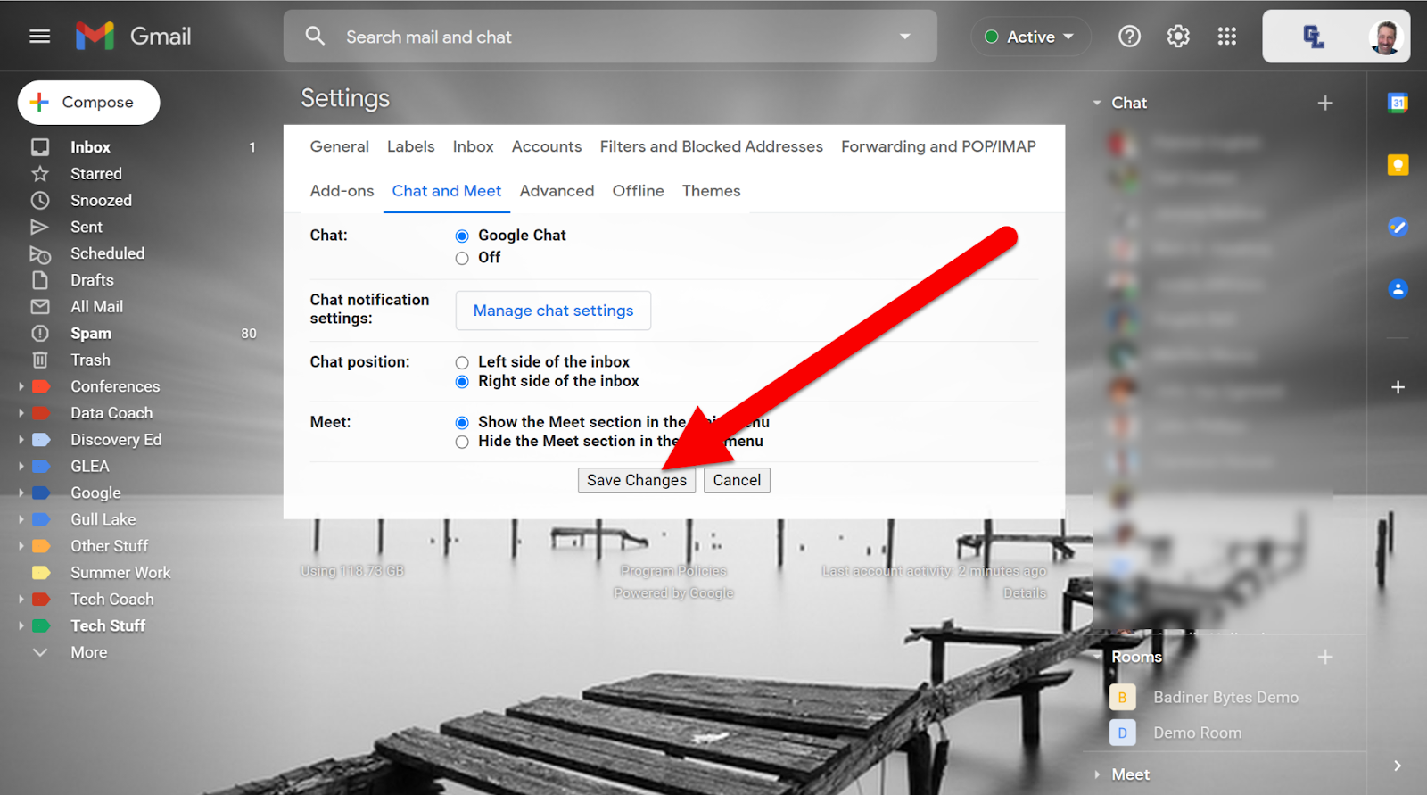This screenshot has height=795, width=1427.
Task: Hide the side panel chevron
Action: 1398,766
